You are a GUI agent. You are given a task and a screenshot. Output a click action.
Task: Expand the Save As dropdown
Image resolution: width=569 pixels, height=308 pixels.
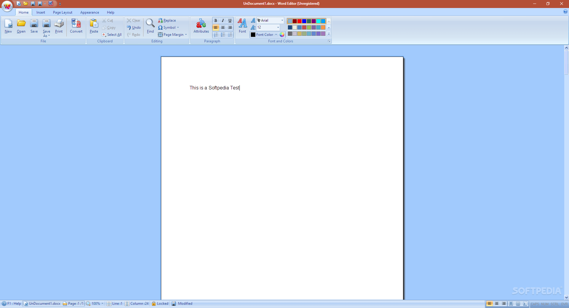click(x=47, y=33)
